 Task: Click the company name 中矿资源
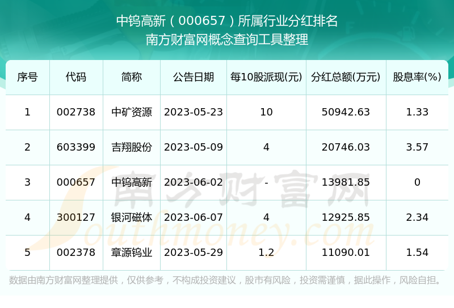coord(132,112)
